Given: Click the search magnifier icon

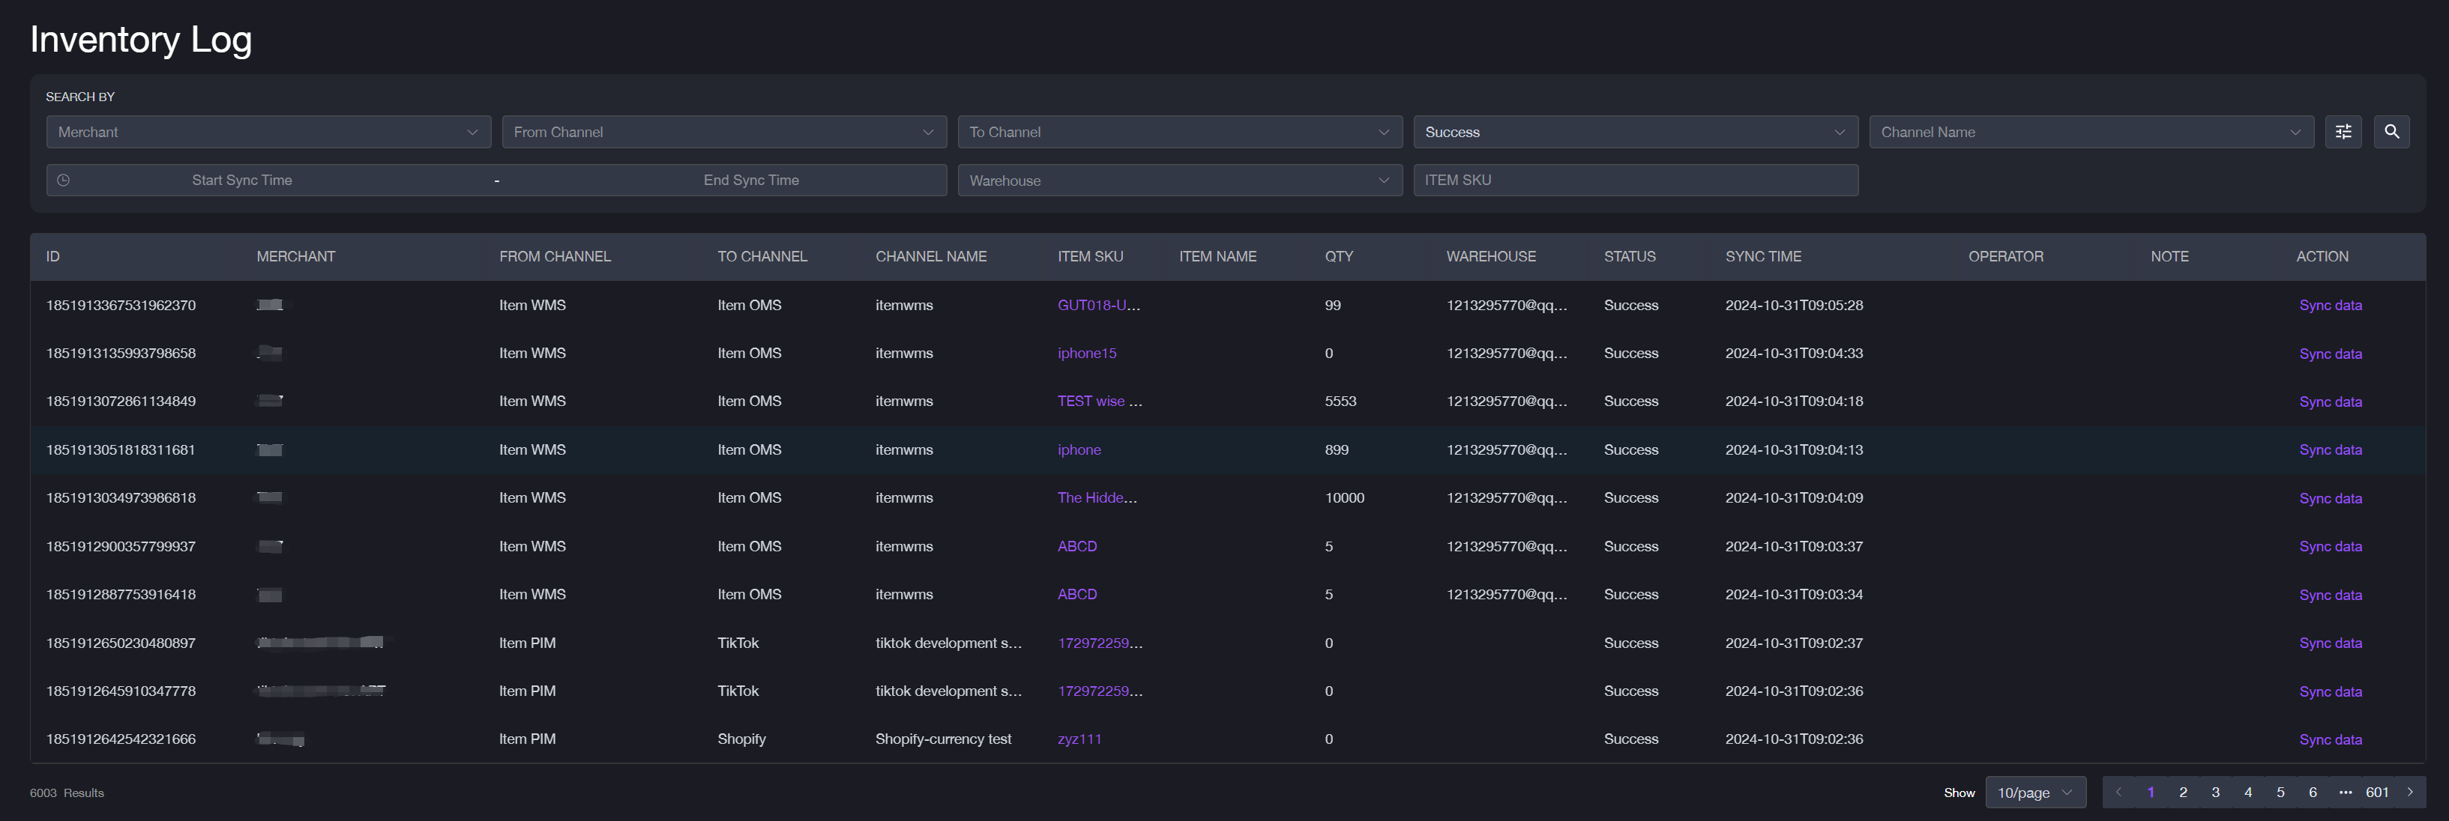Looking at the screenshot, I should click(2392, 131).
